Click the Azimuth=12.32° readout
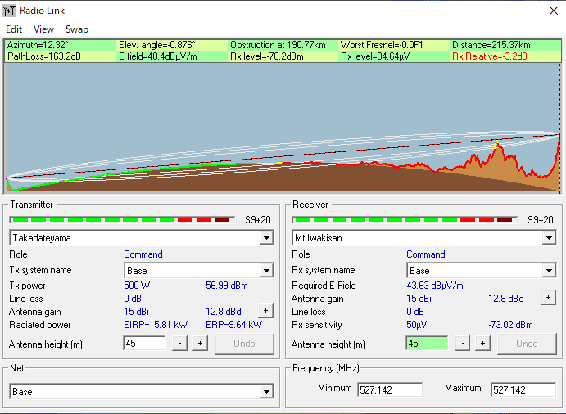This screenshot has height=414, width=566. pyautogui.click(x=38, y=45)
